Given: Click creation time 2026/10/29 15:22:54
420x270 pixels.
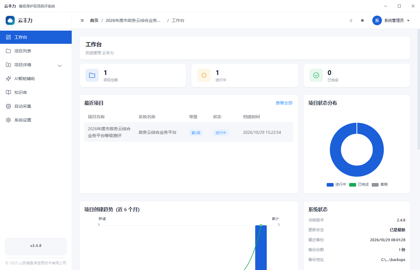Looking at the screenshot, I should click(262, 132).
